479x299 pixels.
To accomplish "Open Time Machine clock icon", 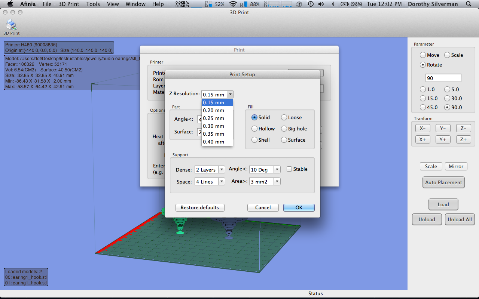I will [x=310, y=4].
